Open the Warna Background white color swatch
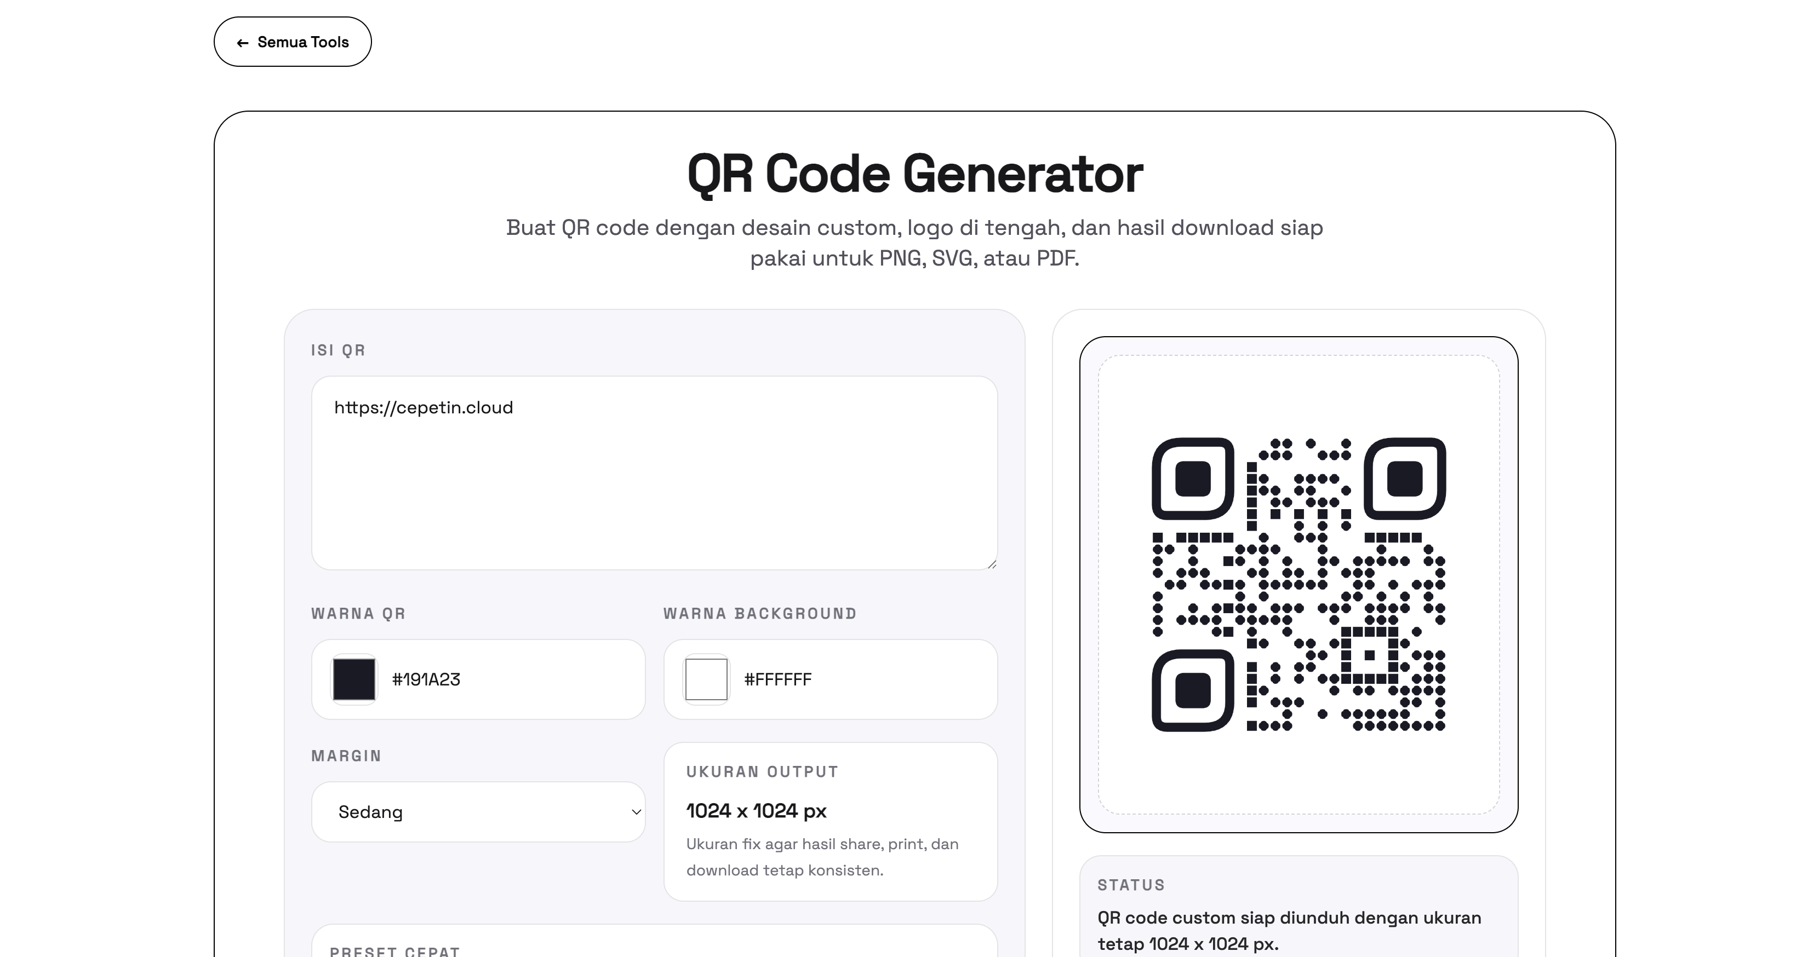1819x957 pixels. 706,679
